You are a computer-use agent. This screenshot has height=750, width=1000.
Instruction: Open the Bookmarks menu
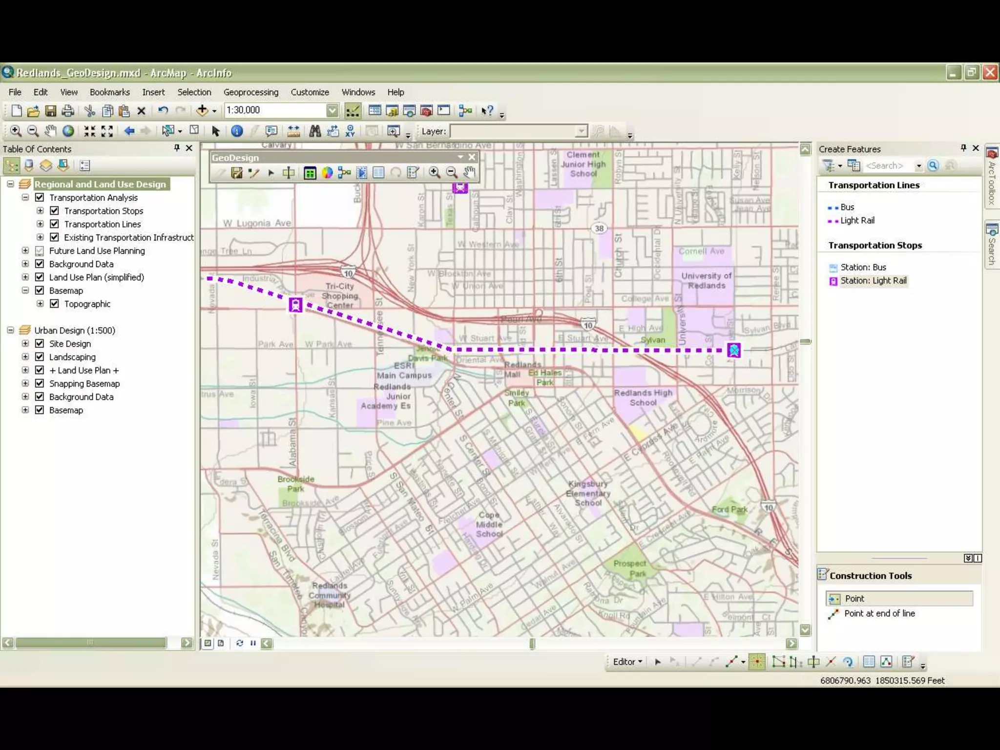(x=109, y=92)
